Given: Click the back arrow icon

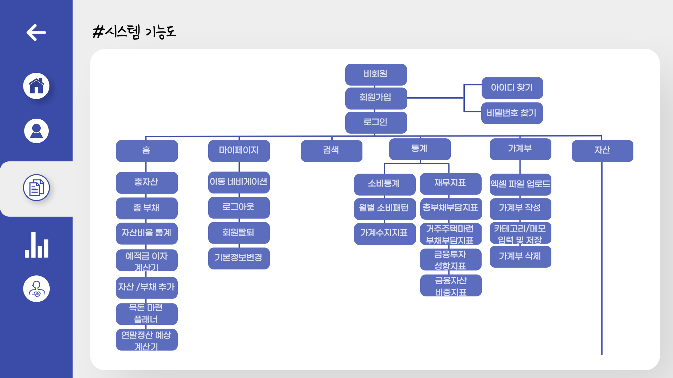Looking at the screenshot, I should pyautogui.click(x=36, y=33).
